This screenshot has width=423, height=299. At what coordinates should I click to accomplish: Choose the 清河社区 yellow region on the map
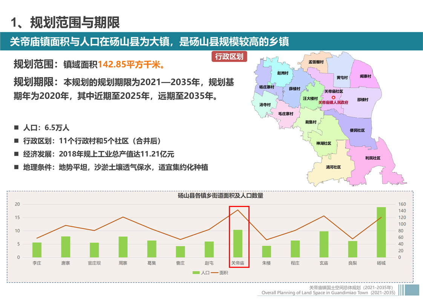[x=333, y=167]
